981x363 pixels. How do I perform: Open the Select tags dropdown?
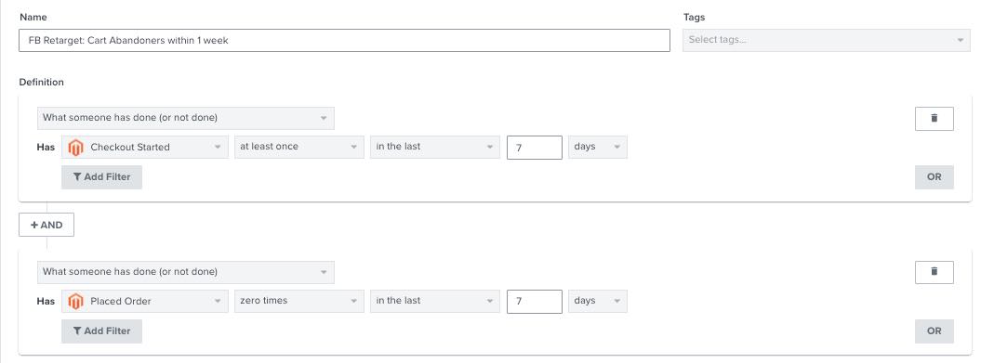(826, 40)
